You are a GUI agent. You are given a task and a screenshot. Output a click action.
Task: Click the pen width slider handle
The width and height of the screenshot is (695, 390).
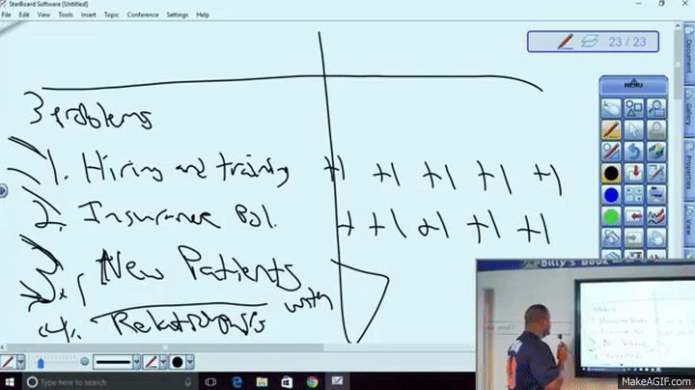(x=41, y=362)
